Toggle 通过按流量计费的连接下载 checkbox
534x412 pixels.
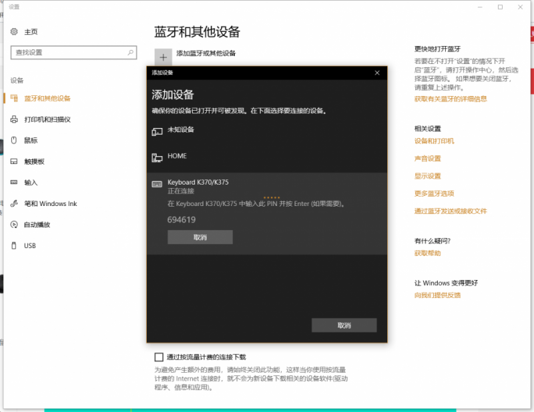[159, 357]
